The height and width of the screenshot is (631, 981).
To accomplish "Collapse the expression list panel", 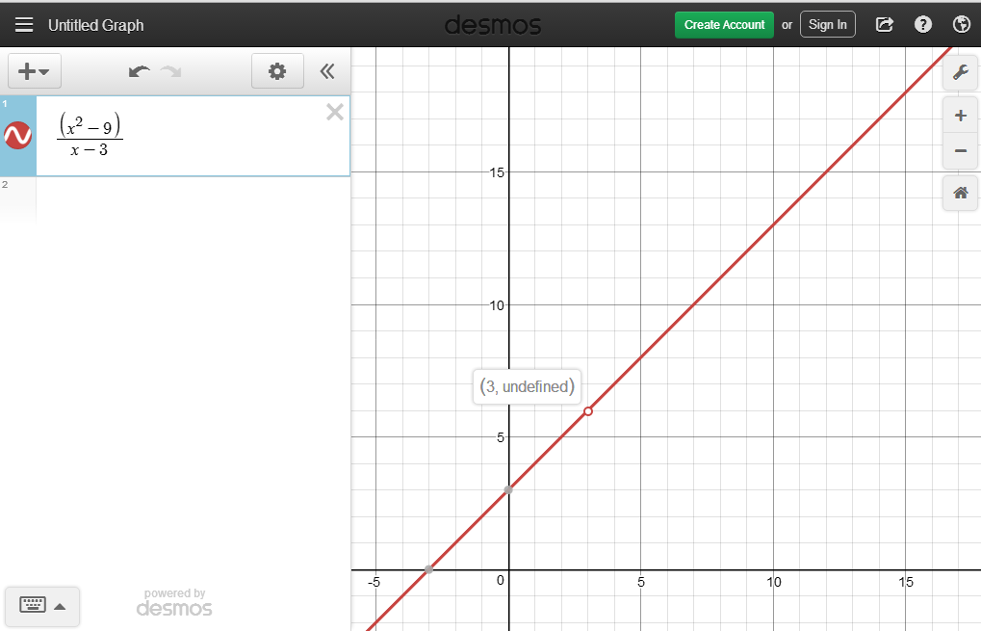I will pos(327,71).
